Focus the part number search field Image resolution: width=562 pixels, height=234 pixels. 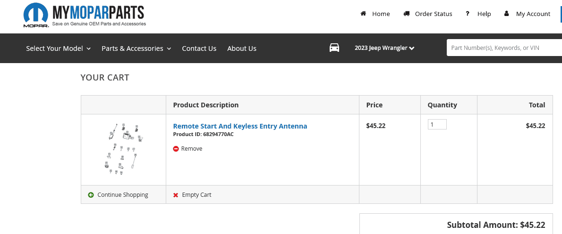pyautogui.click(x=504, y=48)
